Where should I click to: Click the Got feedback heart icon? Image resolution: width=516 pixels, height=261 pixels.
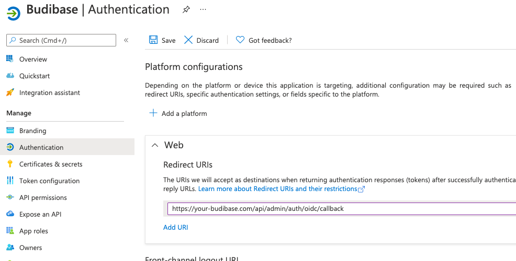(240, 40)
